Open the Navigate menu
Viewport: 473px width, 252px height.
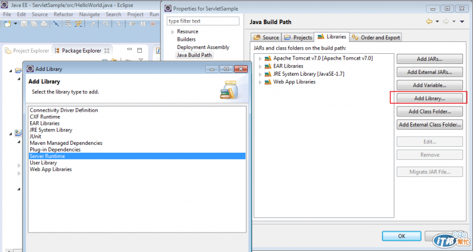click(89, 14)
